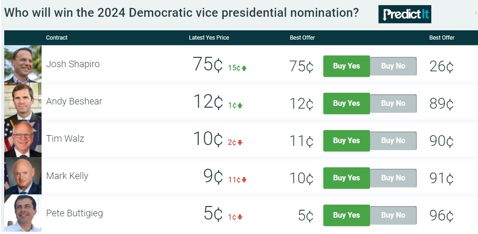Image resolution: width=478 pixels, height=234 pixels.
Task: Buy Yes for Josh Shapiro
Action: pos(346,66)
